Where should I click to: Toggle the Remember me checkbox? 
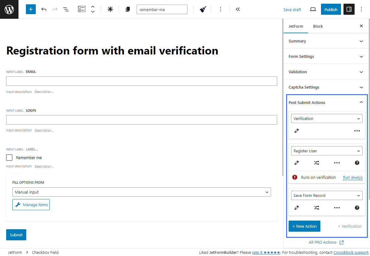9,158
